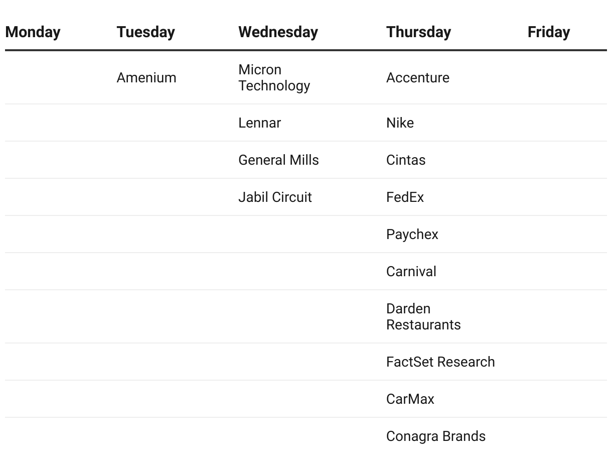
Task: Open the Nike earnings entry
Action: (x=400, y=123)
